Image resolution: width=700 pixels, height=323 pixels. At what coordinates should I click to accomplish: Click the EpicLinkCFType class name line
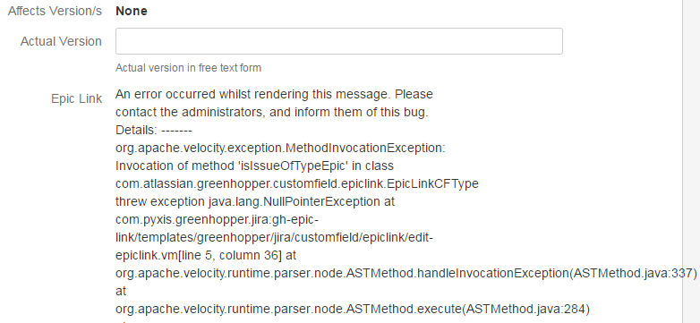pyautogui.click(x=297, y=183)
